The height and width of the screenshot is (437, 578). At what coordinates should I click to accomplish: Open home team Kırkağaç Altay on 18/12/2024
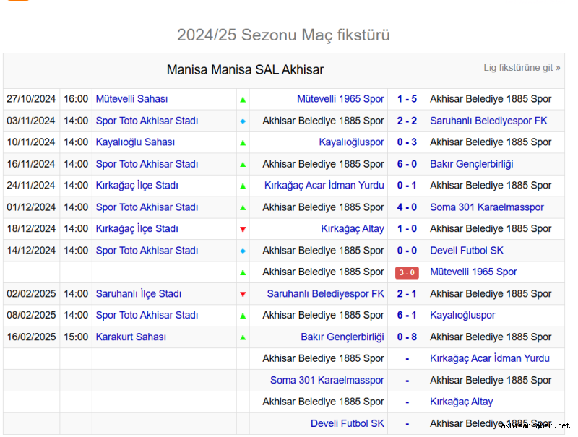353,228
